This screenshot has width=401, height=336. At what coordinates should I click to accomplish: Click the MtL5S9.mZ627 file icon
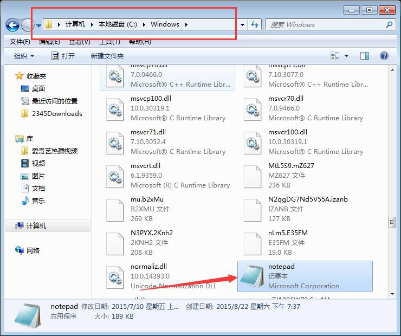pos(253,177)
